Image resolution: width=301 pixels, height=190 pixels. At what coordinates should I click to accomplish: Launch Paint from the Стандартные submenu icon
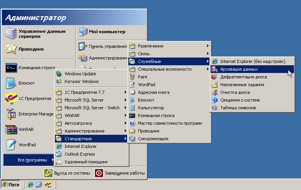pyautogui.click(x=132, y=77)
